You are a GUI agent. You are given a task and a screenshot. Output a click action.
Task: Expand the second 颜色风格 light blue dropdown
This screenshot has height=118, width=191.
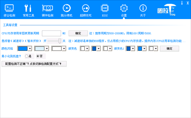point(47,49)
